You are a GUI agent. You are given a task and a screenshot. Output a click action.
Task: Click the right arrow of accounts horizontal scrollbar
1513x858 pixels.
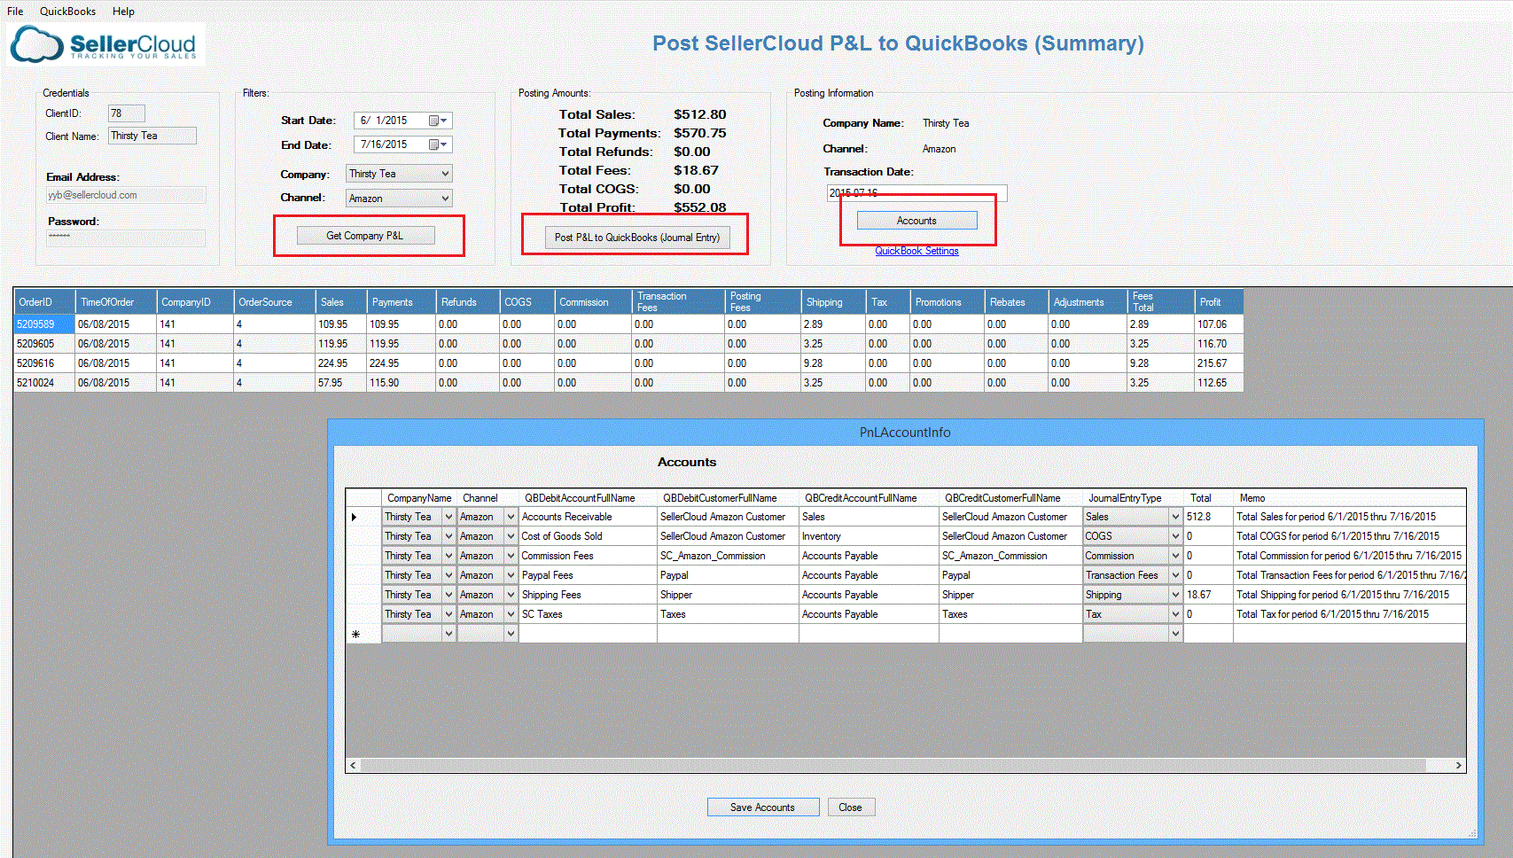click(x=1458, y=765)
